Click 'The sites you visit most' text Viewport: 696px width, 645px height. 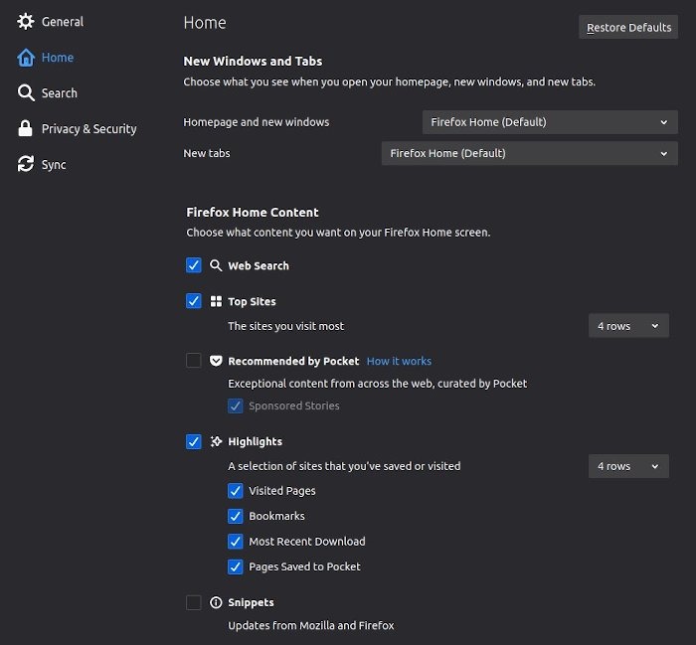286,326
